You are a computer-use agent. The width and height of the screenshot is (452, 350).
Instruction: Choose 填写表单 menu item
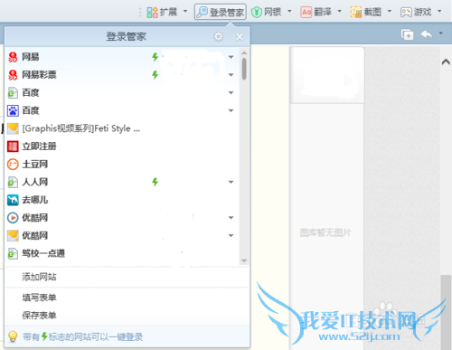click(39, 298)
